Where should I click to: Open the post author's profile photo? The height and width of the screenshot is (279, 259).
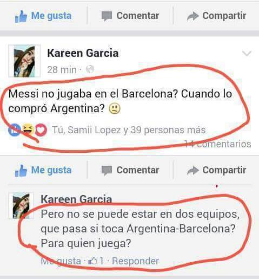(24, 61)
